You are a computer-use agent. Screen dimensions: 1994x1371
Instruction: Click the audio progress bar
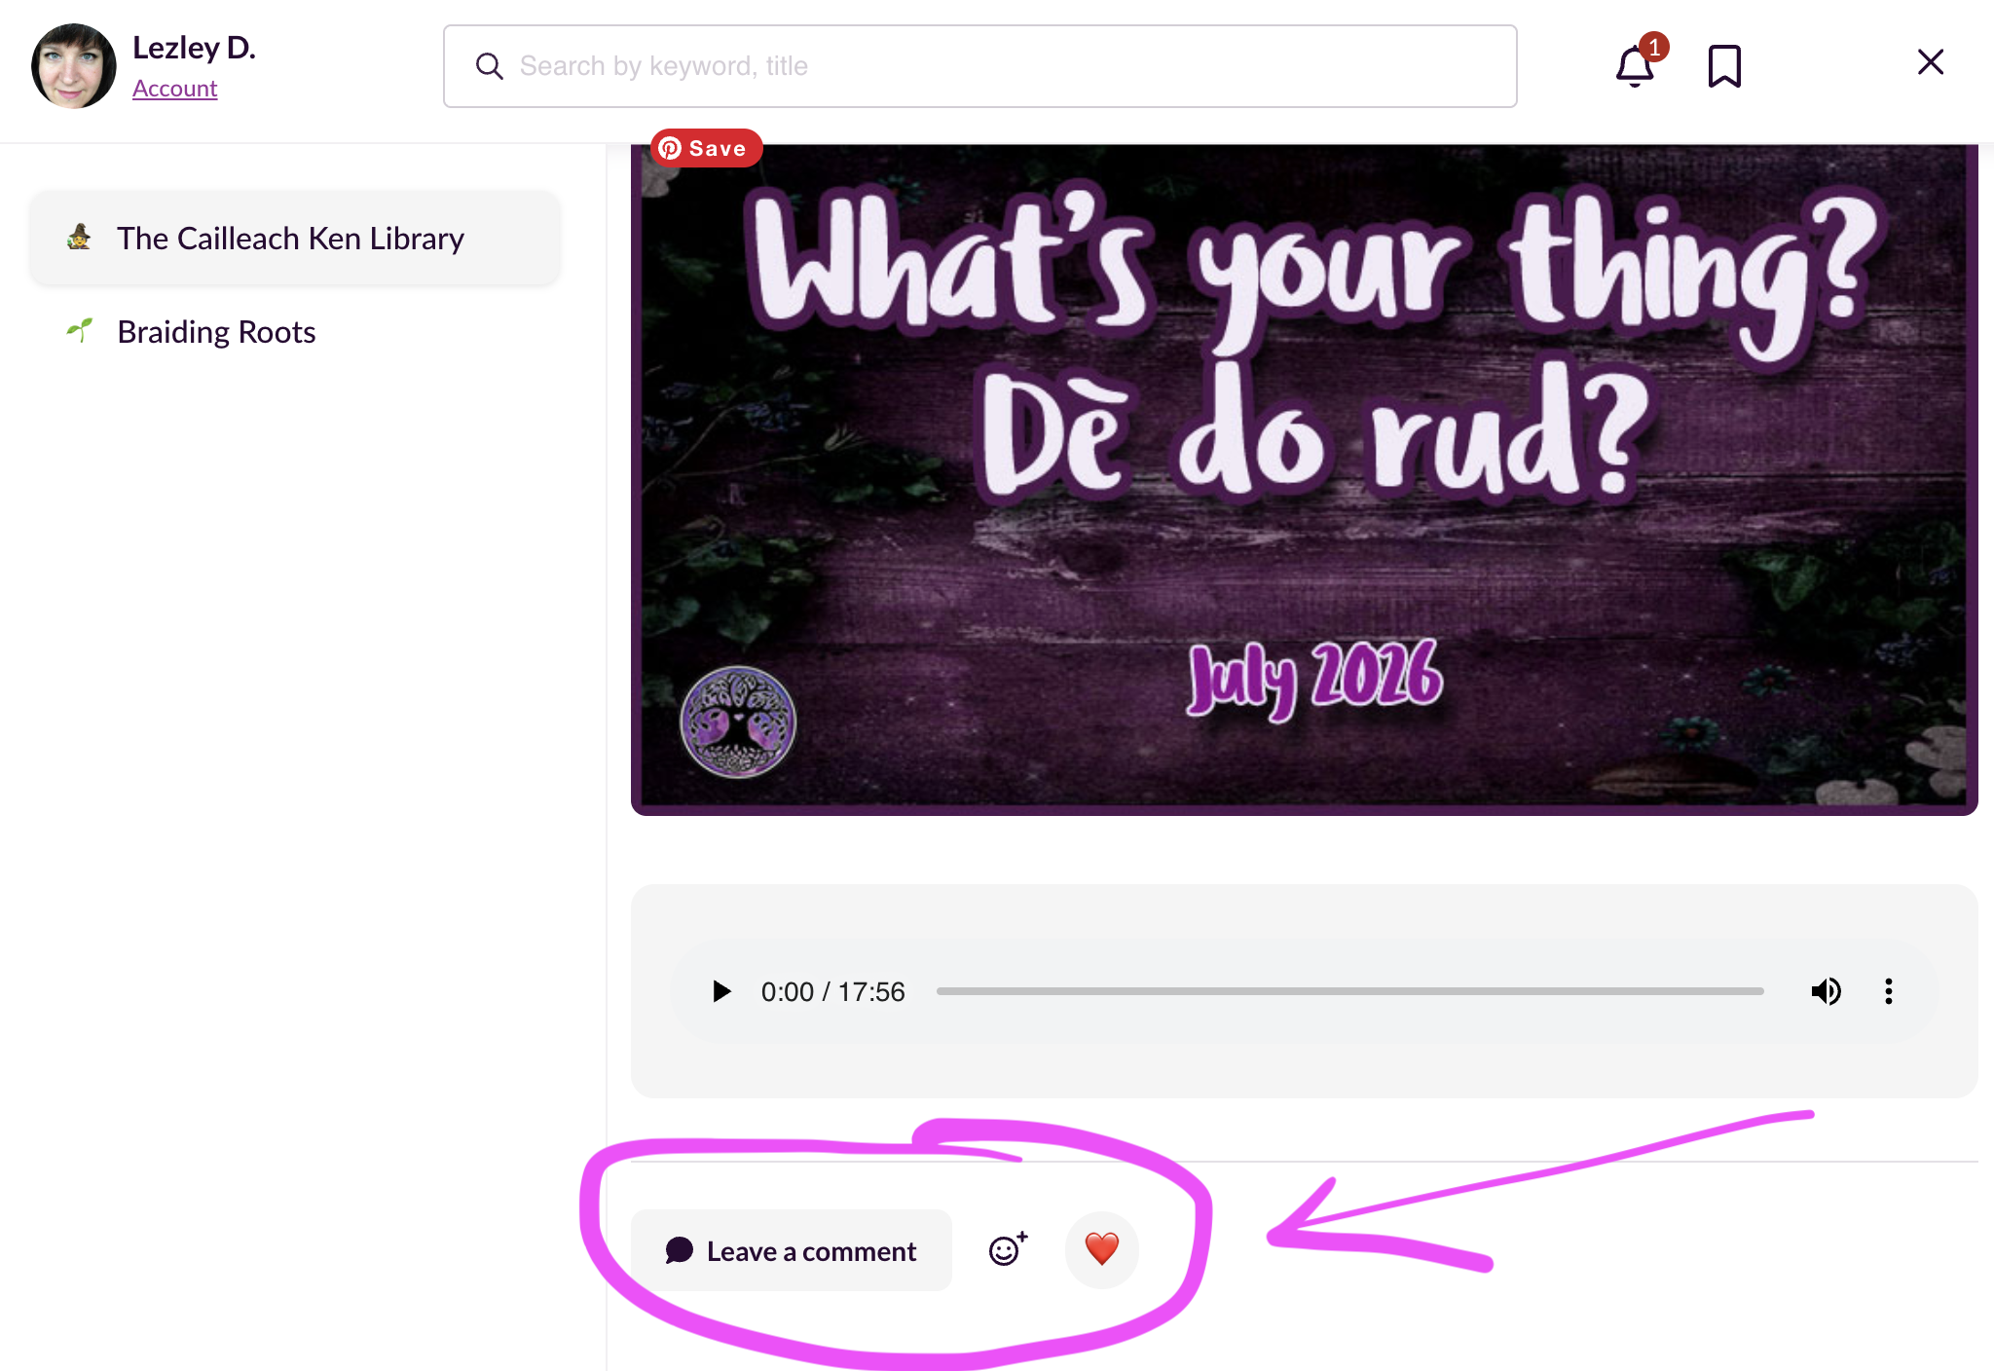click(1349, 991)
